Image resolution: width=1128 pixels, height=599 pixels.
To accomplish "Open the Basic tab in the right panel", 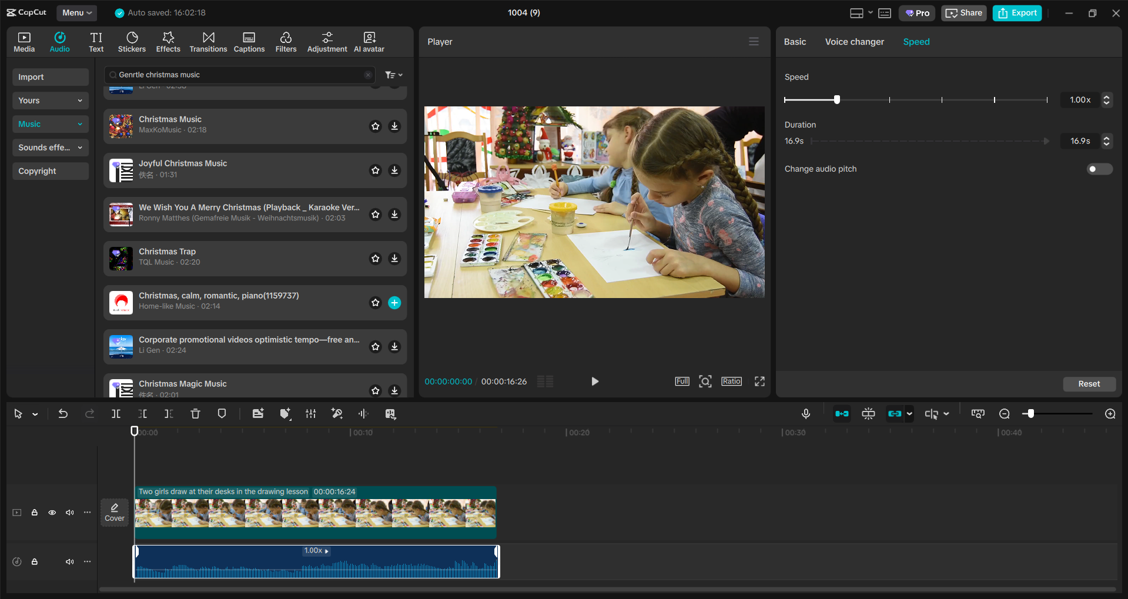I will (794, 41).
